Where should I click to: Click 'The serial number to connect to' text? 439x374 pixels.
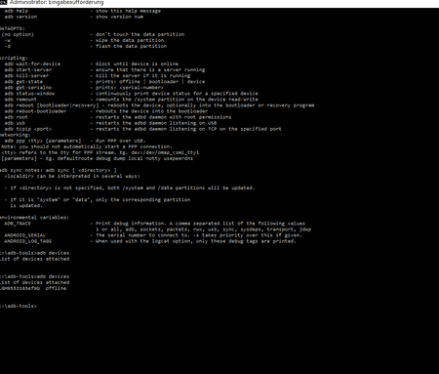pos(199,235)
